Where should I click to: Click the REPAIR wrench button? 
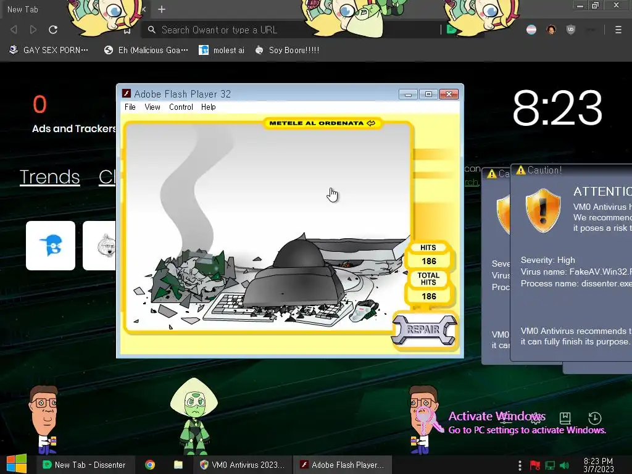coord(423,330)
